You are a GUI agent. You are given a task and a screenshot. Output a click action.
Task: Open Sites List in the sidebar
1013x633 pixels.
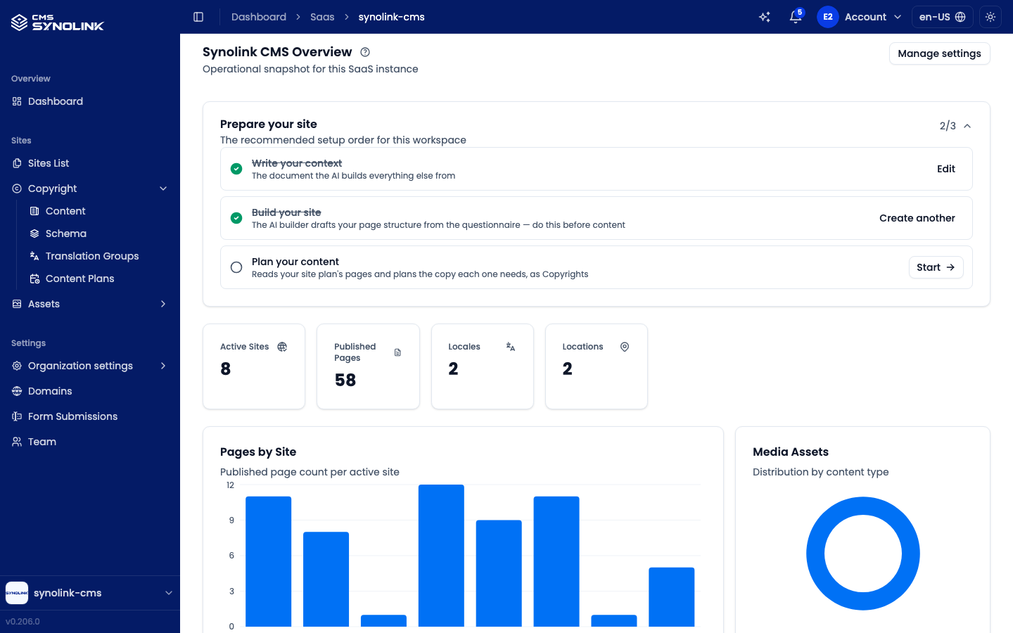pos(90,163)
